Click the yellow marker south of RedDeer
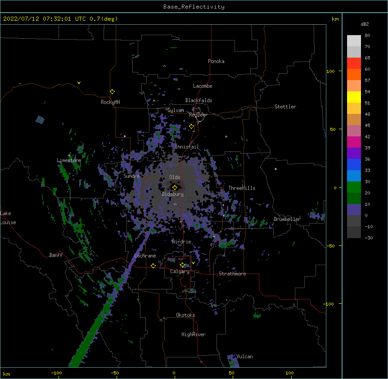 pos(192,126)
